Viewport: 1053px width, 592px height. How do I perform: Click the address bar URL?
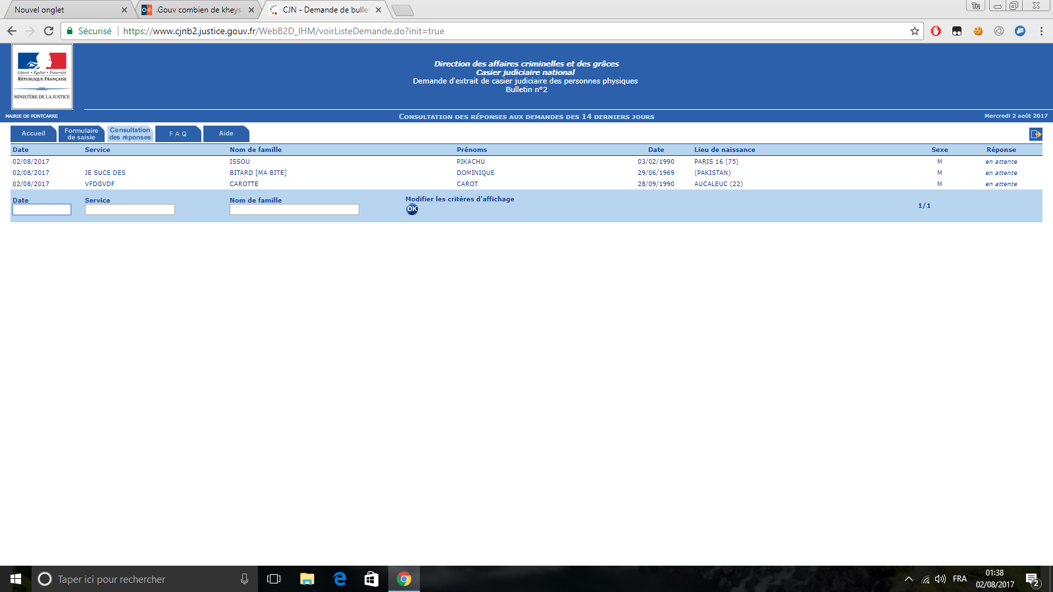284,31
